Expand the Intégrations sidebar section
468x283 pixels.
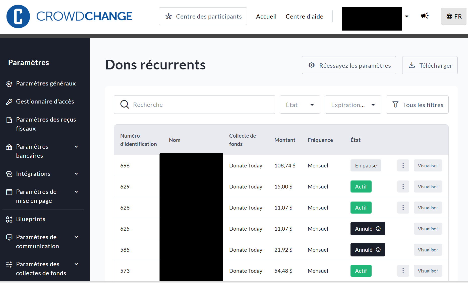(76, 174)
